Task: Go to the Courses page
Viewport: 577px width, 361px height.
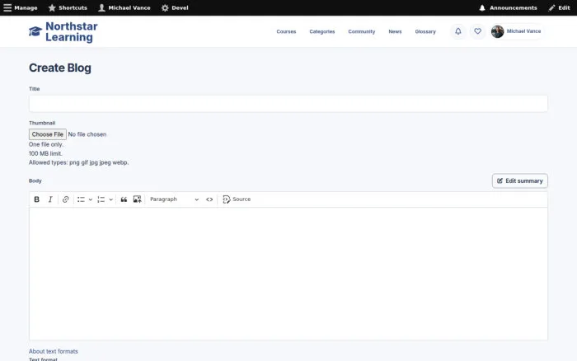Action: pos(286,31)
